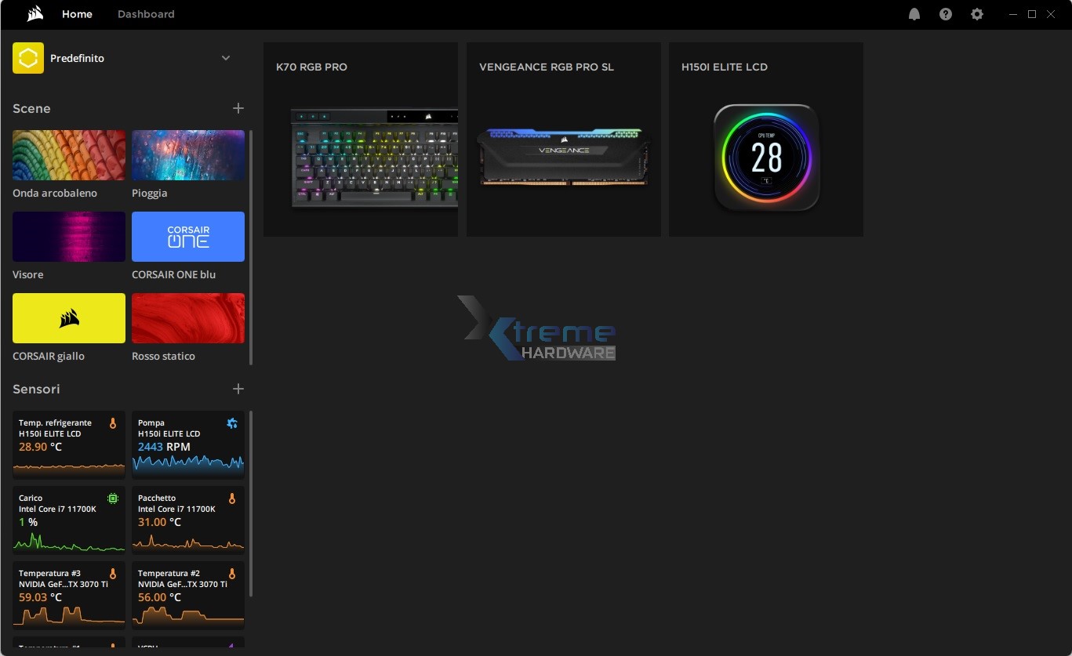This screenshot has width=1072, height=656.
Task: Open iCUE settings via gear icon
Action: coord(976,13)
